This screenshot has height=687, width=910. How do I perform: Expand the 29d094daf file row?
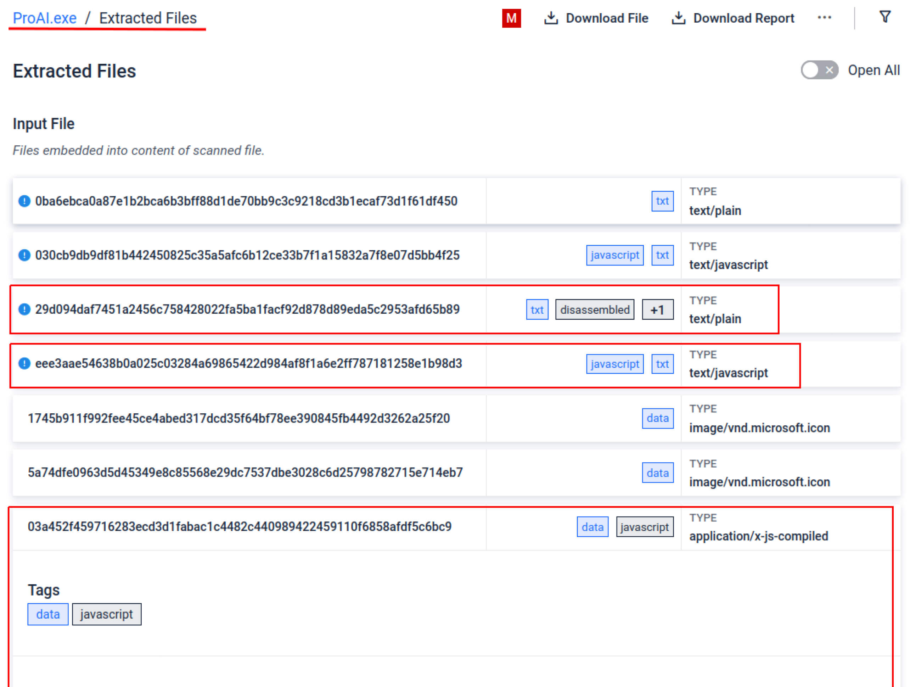click(x=247, y=309)
